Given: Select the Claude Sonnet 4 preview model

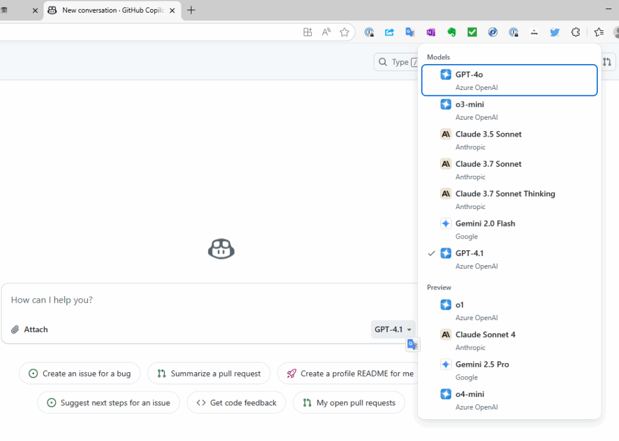Looking at the screenshot, I should (509, 340).
